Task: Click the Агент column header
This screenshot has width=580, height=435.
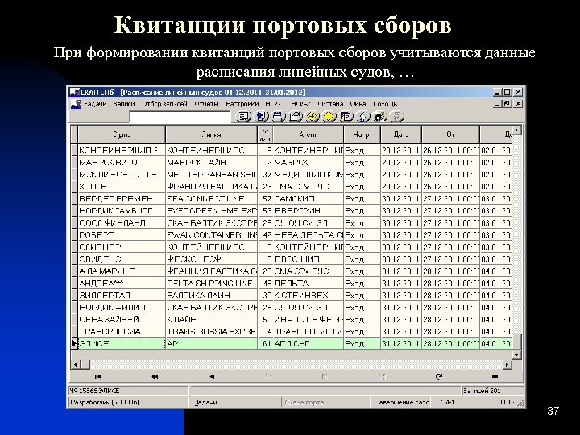Action: [308, 135]
